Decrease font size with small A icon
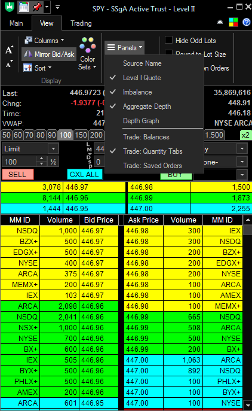The image size is (252, 411). point(9,63)
